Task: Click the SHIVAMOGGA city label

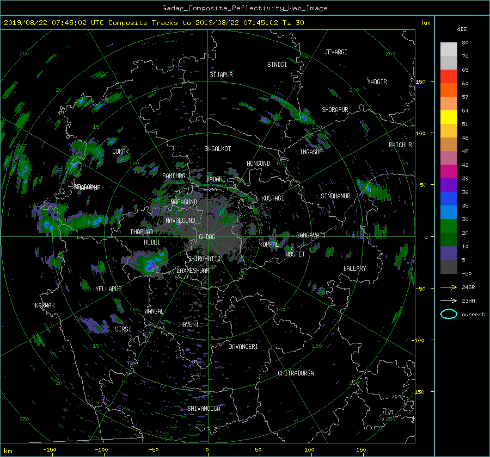Action: coord(204,409)
